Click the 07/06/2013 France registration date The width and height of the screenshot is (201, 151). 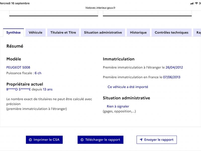[172, 77]
